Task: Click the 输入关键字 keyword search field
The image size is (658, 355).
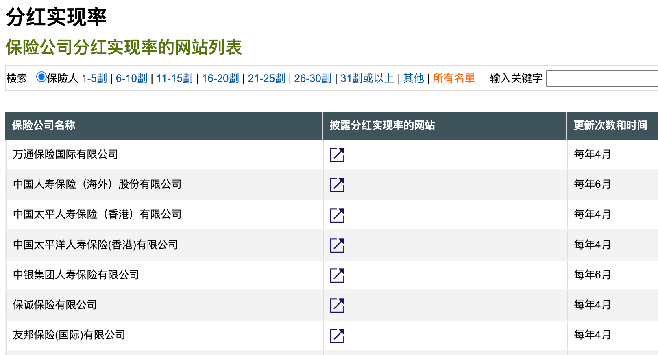Action: [x=602, y=79]
